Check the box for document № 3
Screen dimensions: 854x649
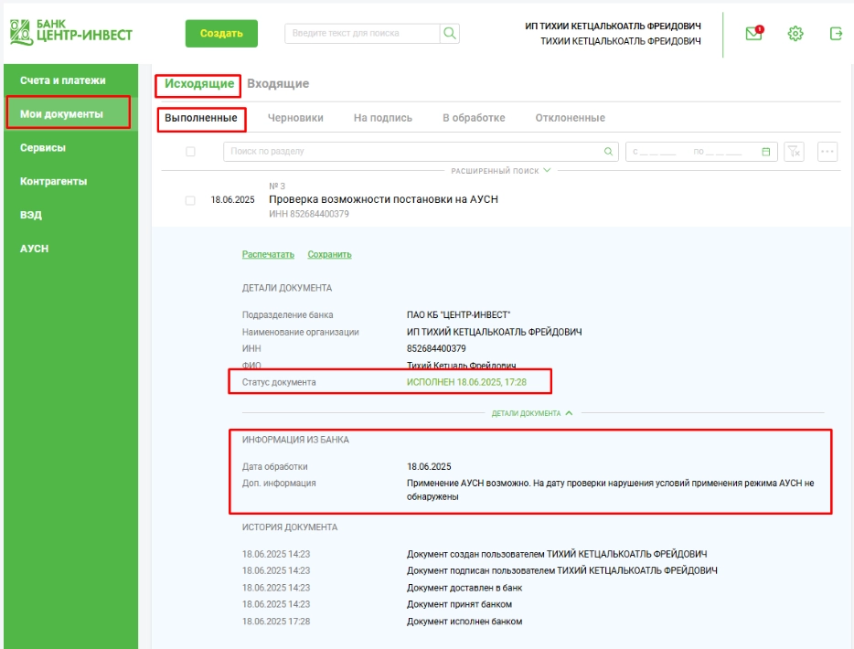pyautogui.click(x=190, y=200)
